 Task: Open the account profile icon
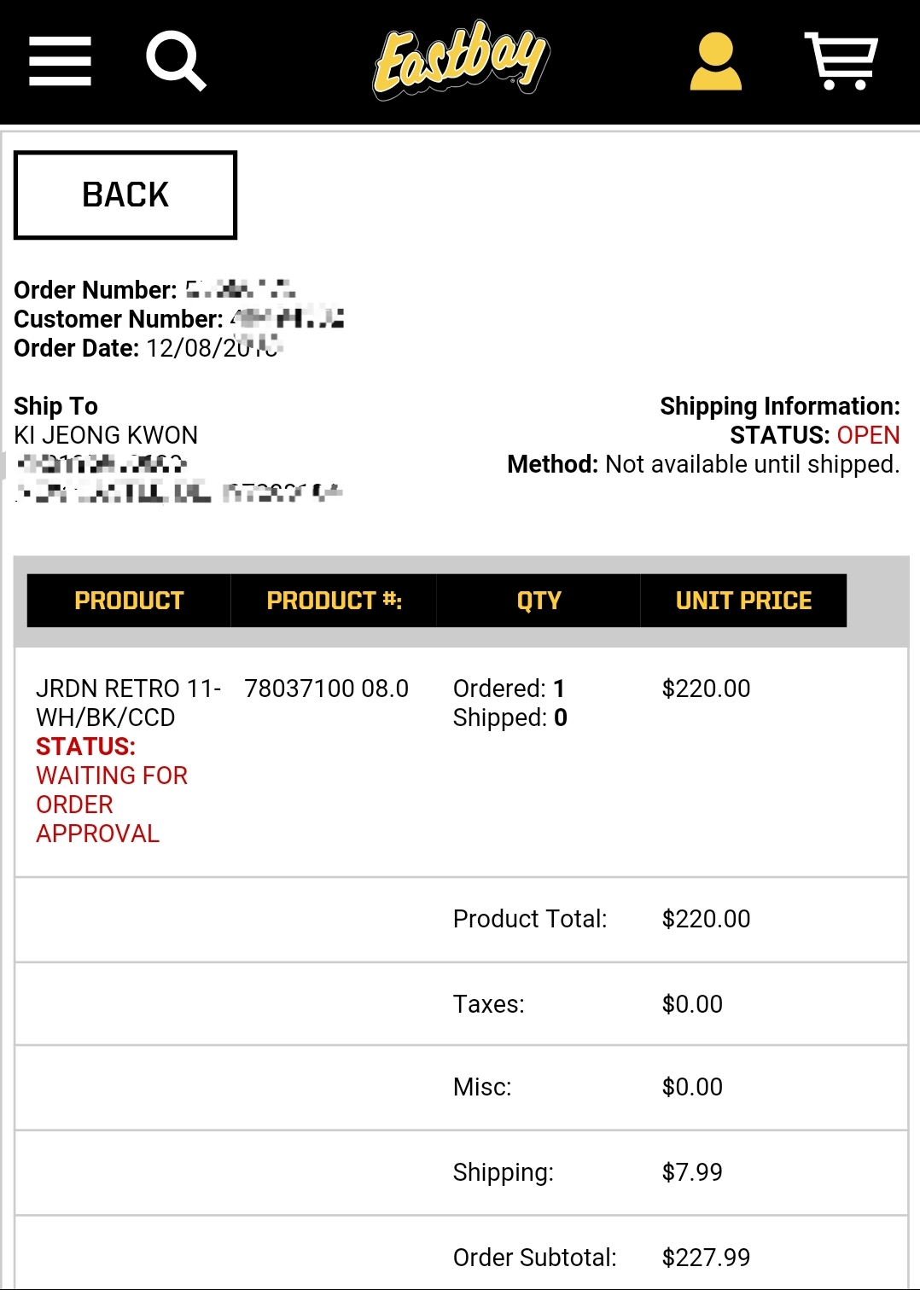(715, 61)
